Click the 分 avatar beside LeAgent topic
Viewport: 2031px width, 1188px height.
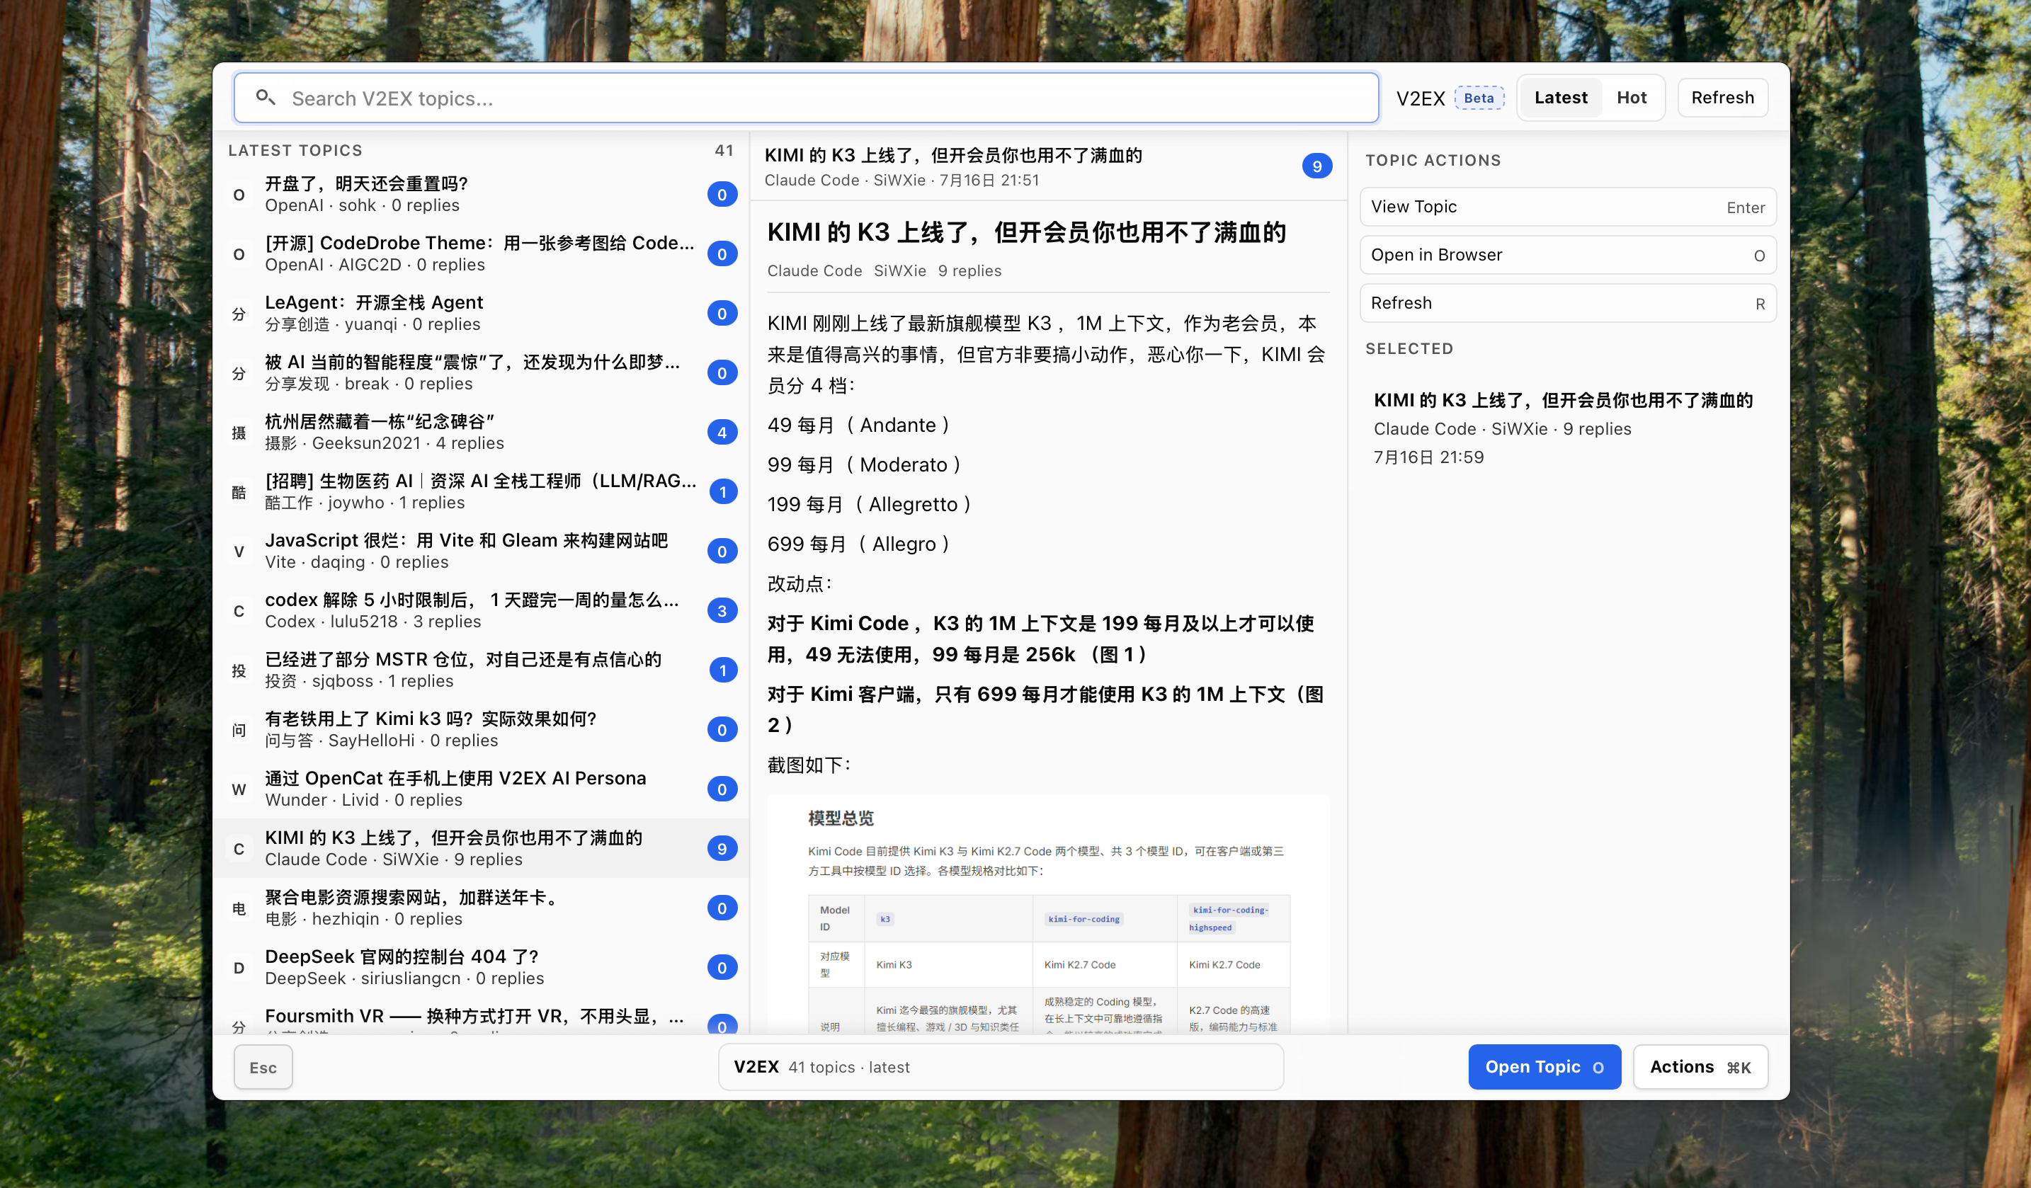(239, 314)
